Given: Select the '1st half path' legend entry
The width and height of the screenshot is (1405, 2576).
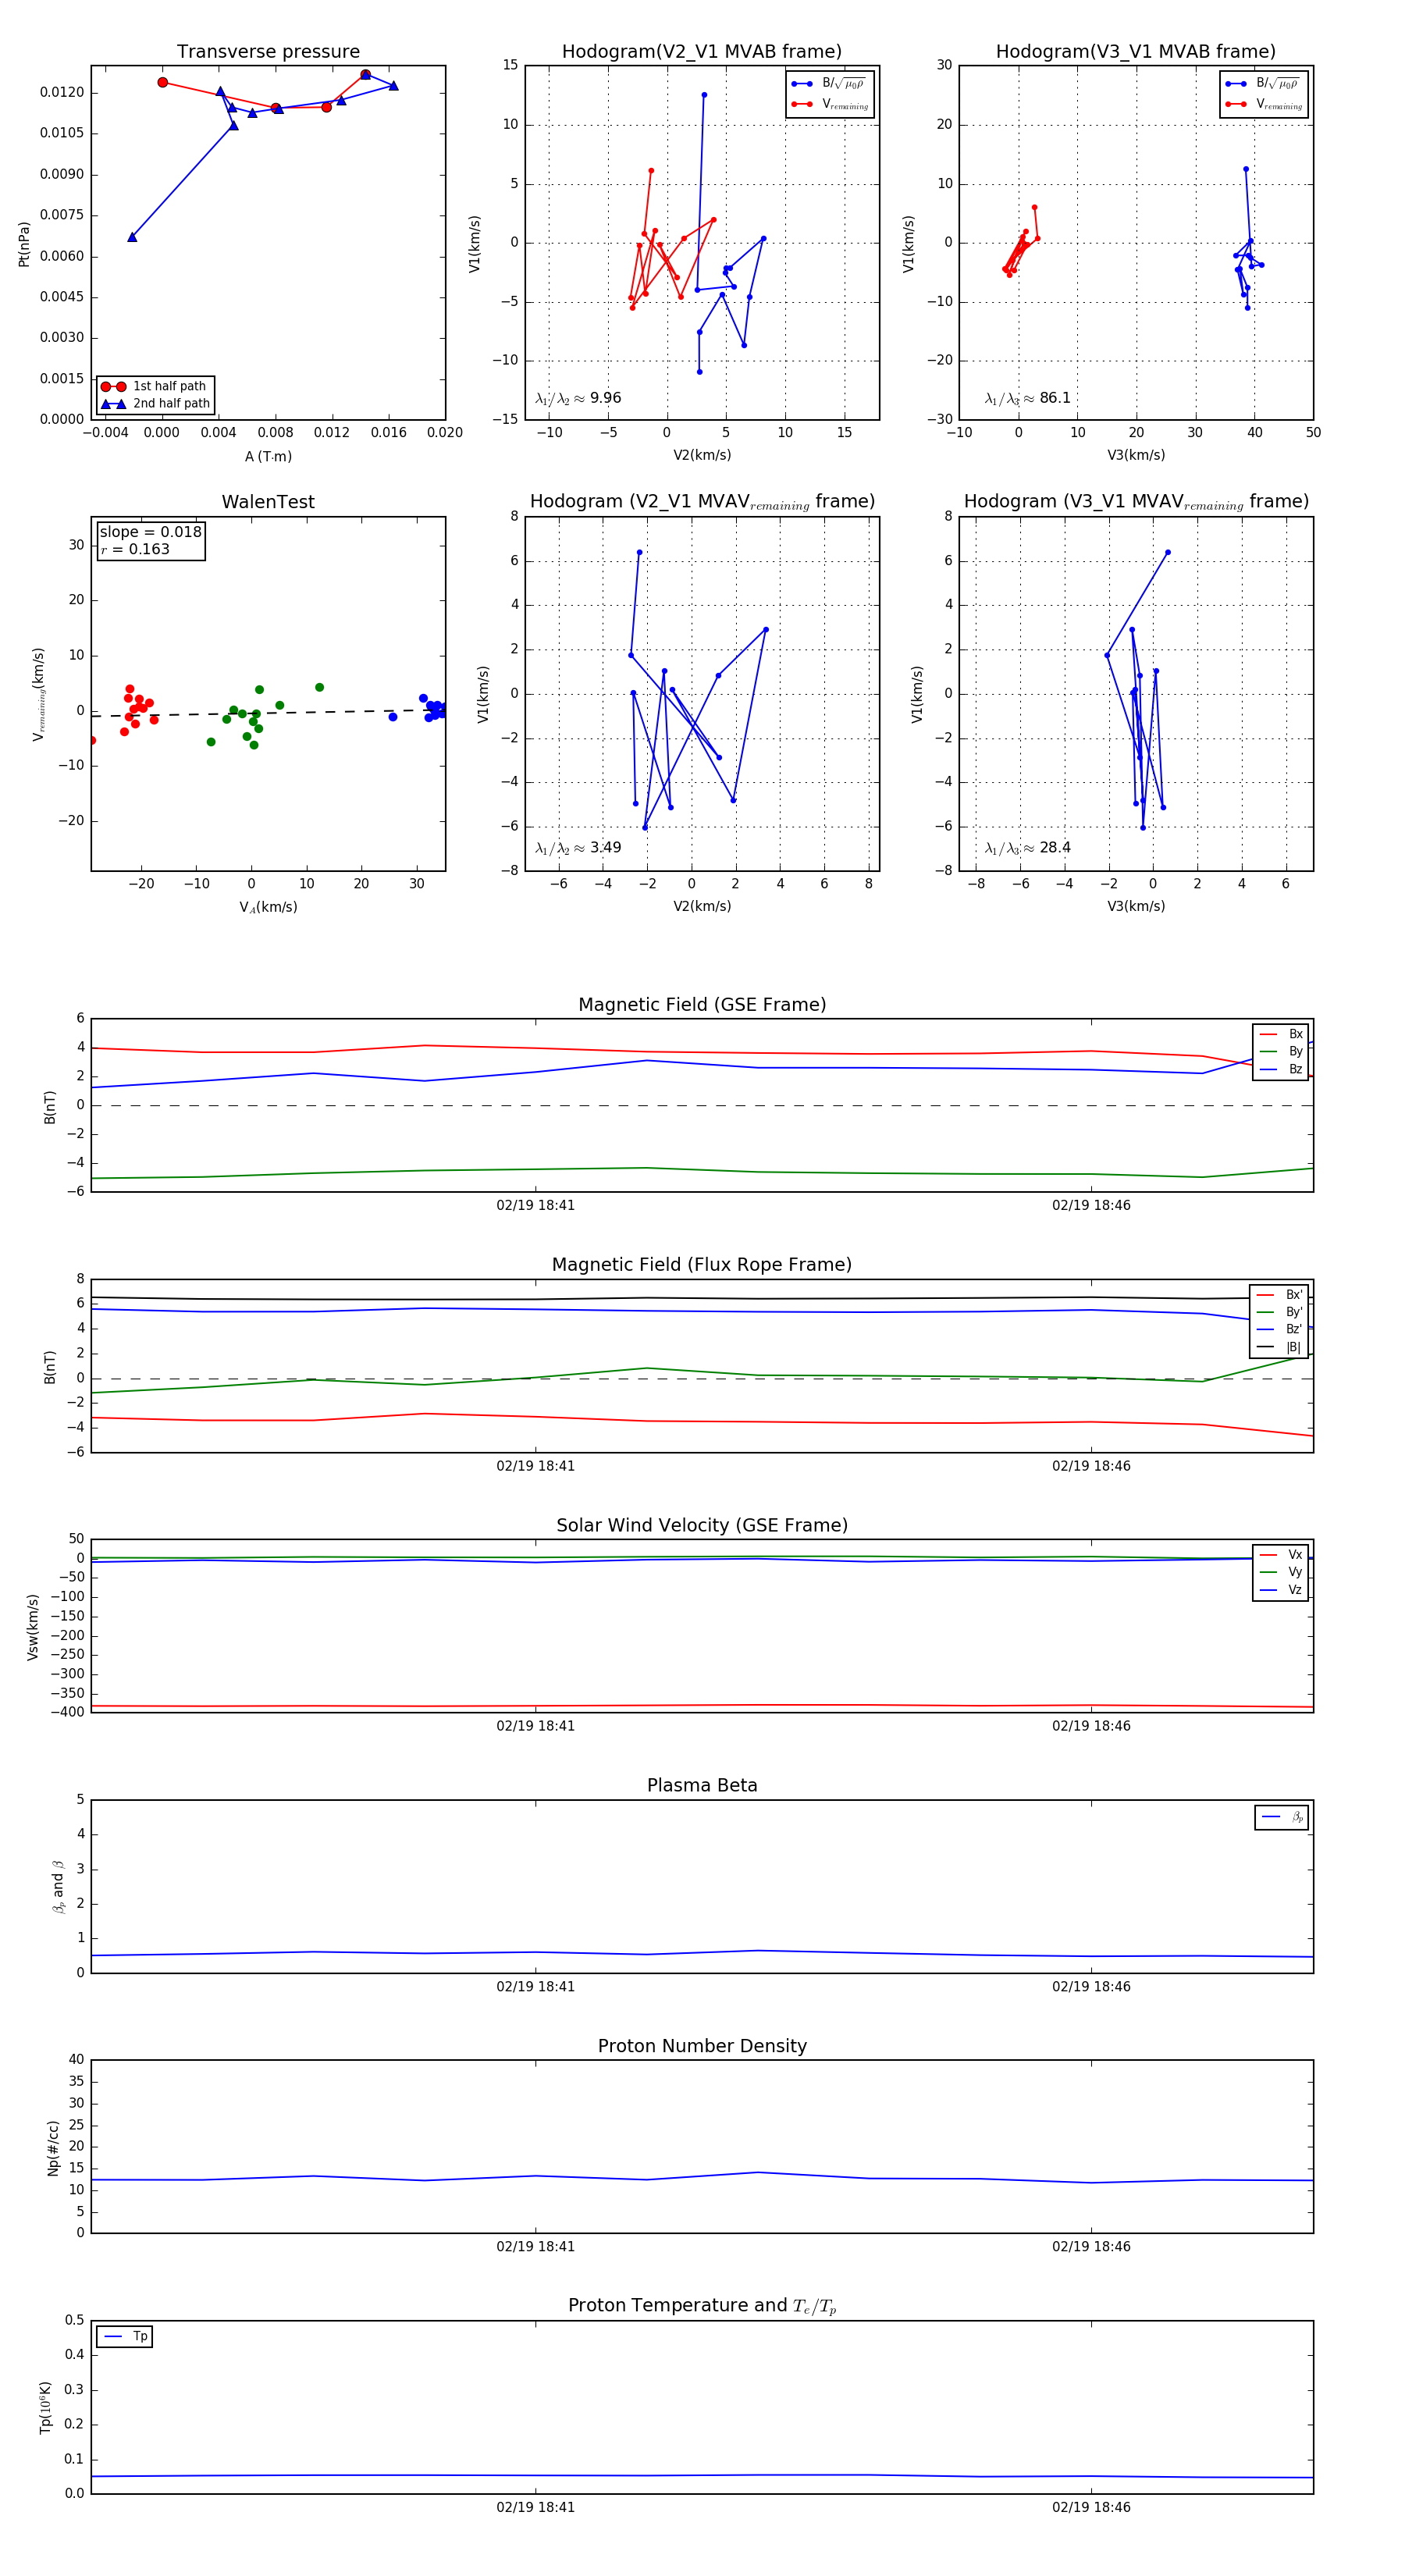Looking at the screenshot, I should click(155, 386).
